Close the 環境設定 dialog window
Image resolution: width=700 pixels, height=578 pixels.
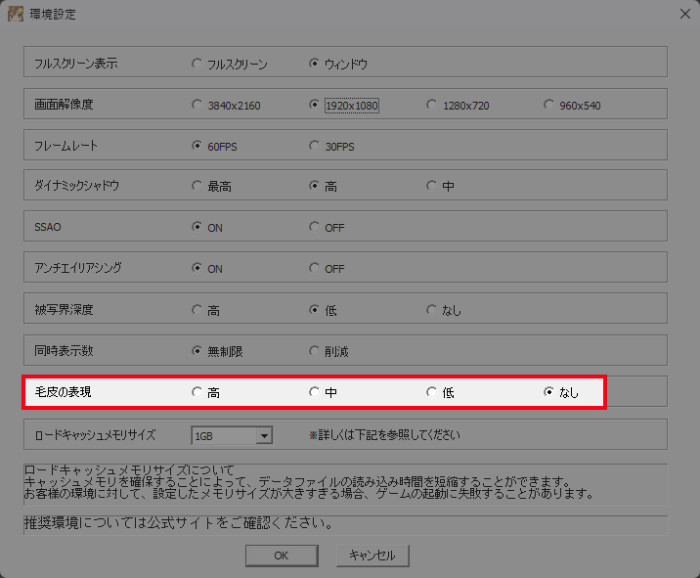[x=681, y=15]
